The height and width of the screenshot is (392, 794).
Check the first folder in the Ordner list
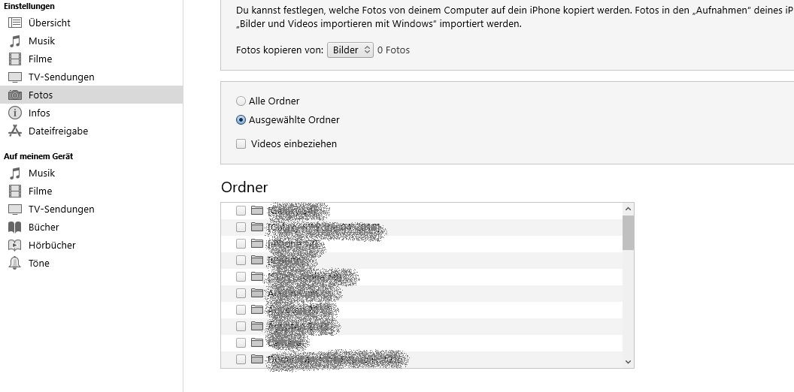click(x=241, y=210)
